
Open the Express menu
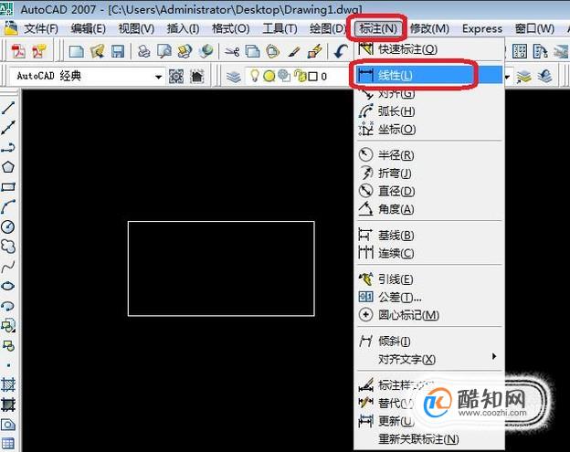point(482,28)
